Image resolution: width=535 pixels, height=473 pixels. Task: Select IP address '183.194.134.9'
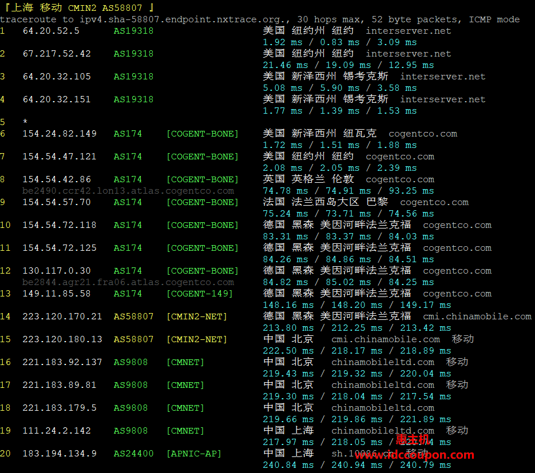click(60, 453)
